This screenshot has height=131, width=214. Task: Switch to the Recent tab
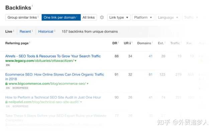click(25, 32)
